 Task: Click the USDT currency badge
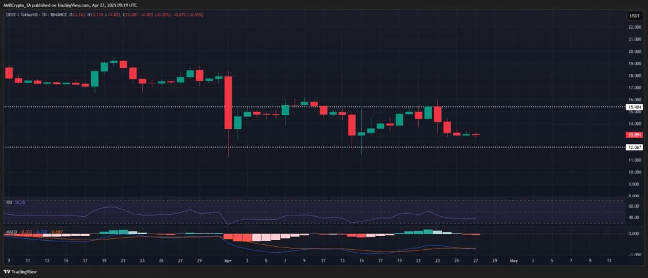click(634, 16)
